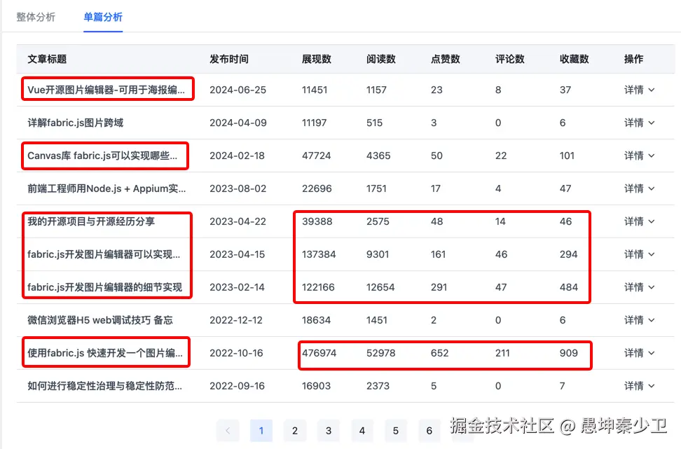This screenshot has height=449, width=681.
Task: Open article 我的开源项目与开源经历分享
Action: [91, 221]
